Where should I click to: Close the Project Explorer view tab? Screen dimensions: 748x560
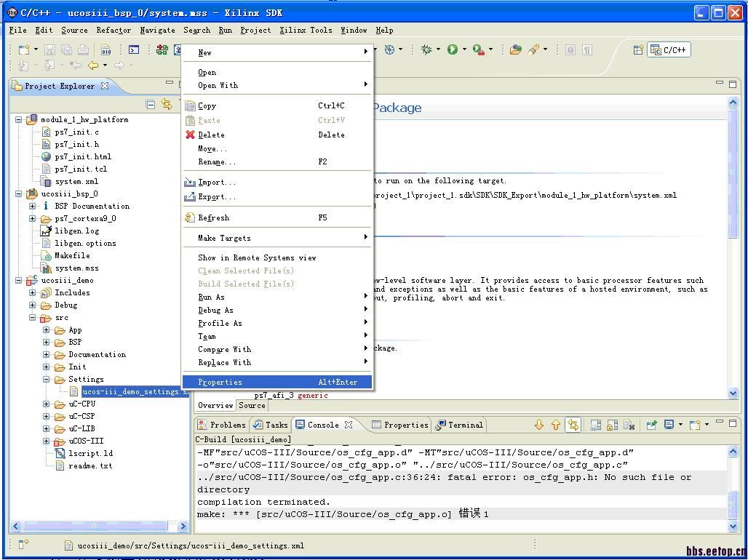pyautogui.click(x=105, y=86)
